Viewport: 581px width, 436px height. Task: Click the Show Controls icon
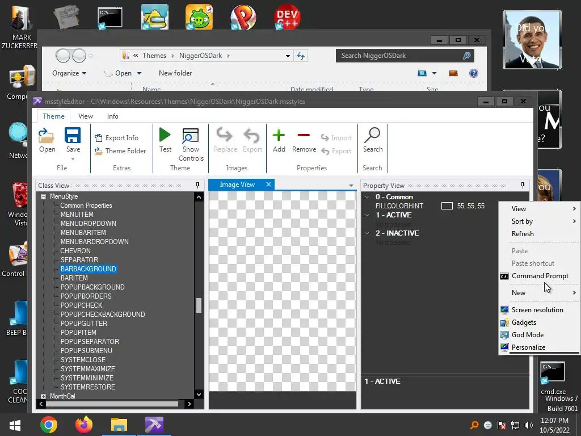[x=191, y=136]
